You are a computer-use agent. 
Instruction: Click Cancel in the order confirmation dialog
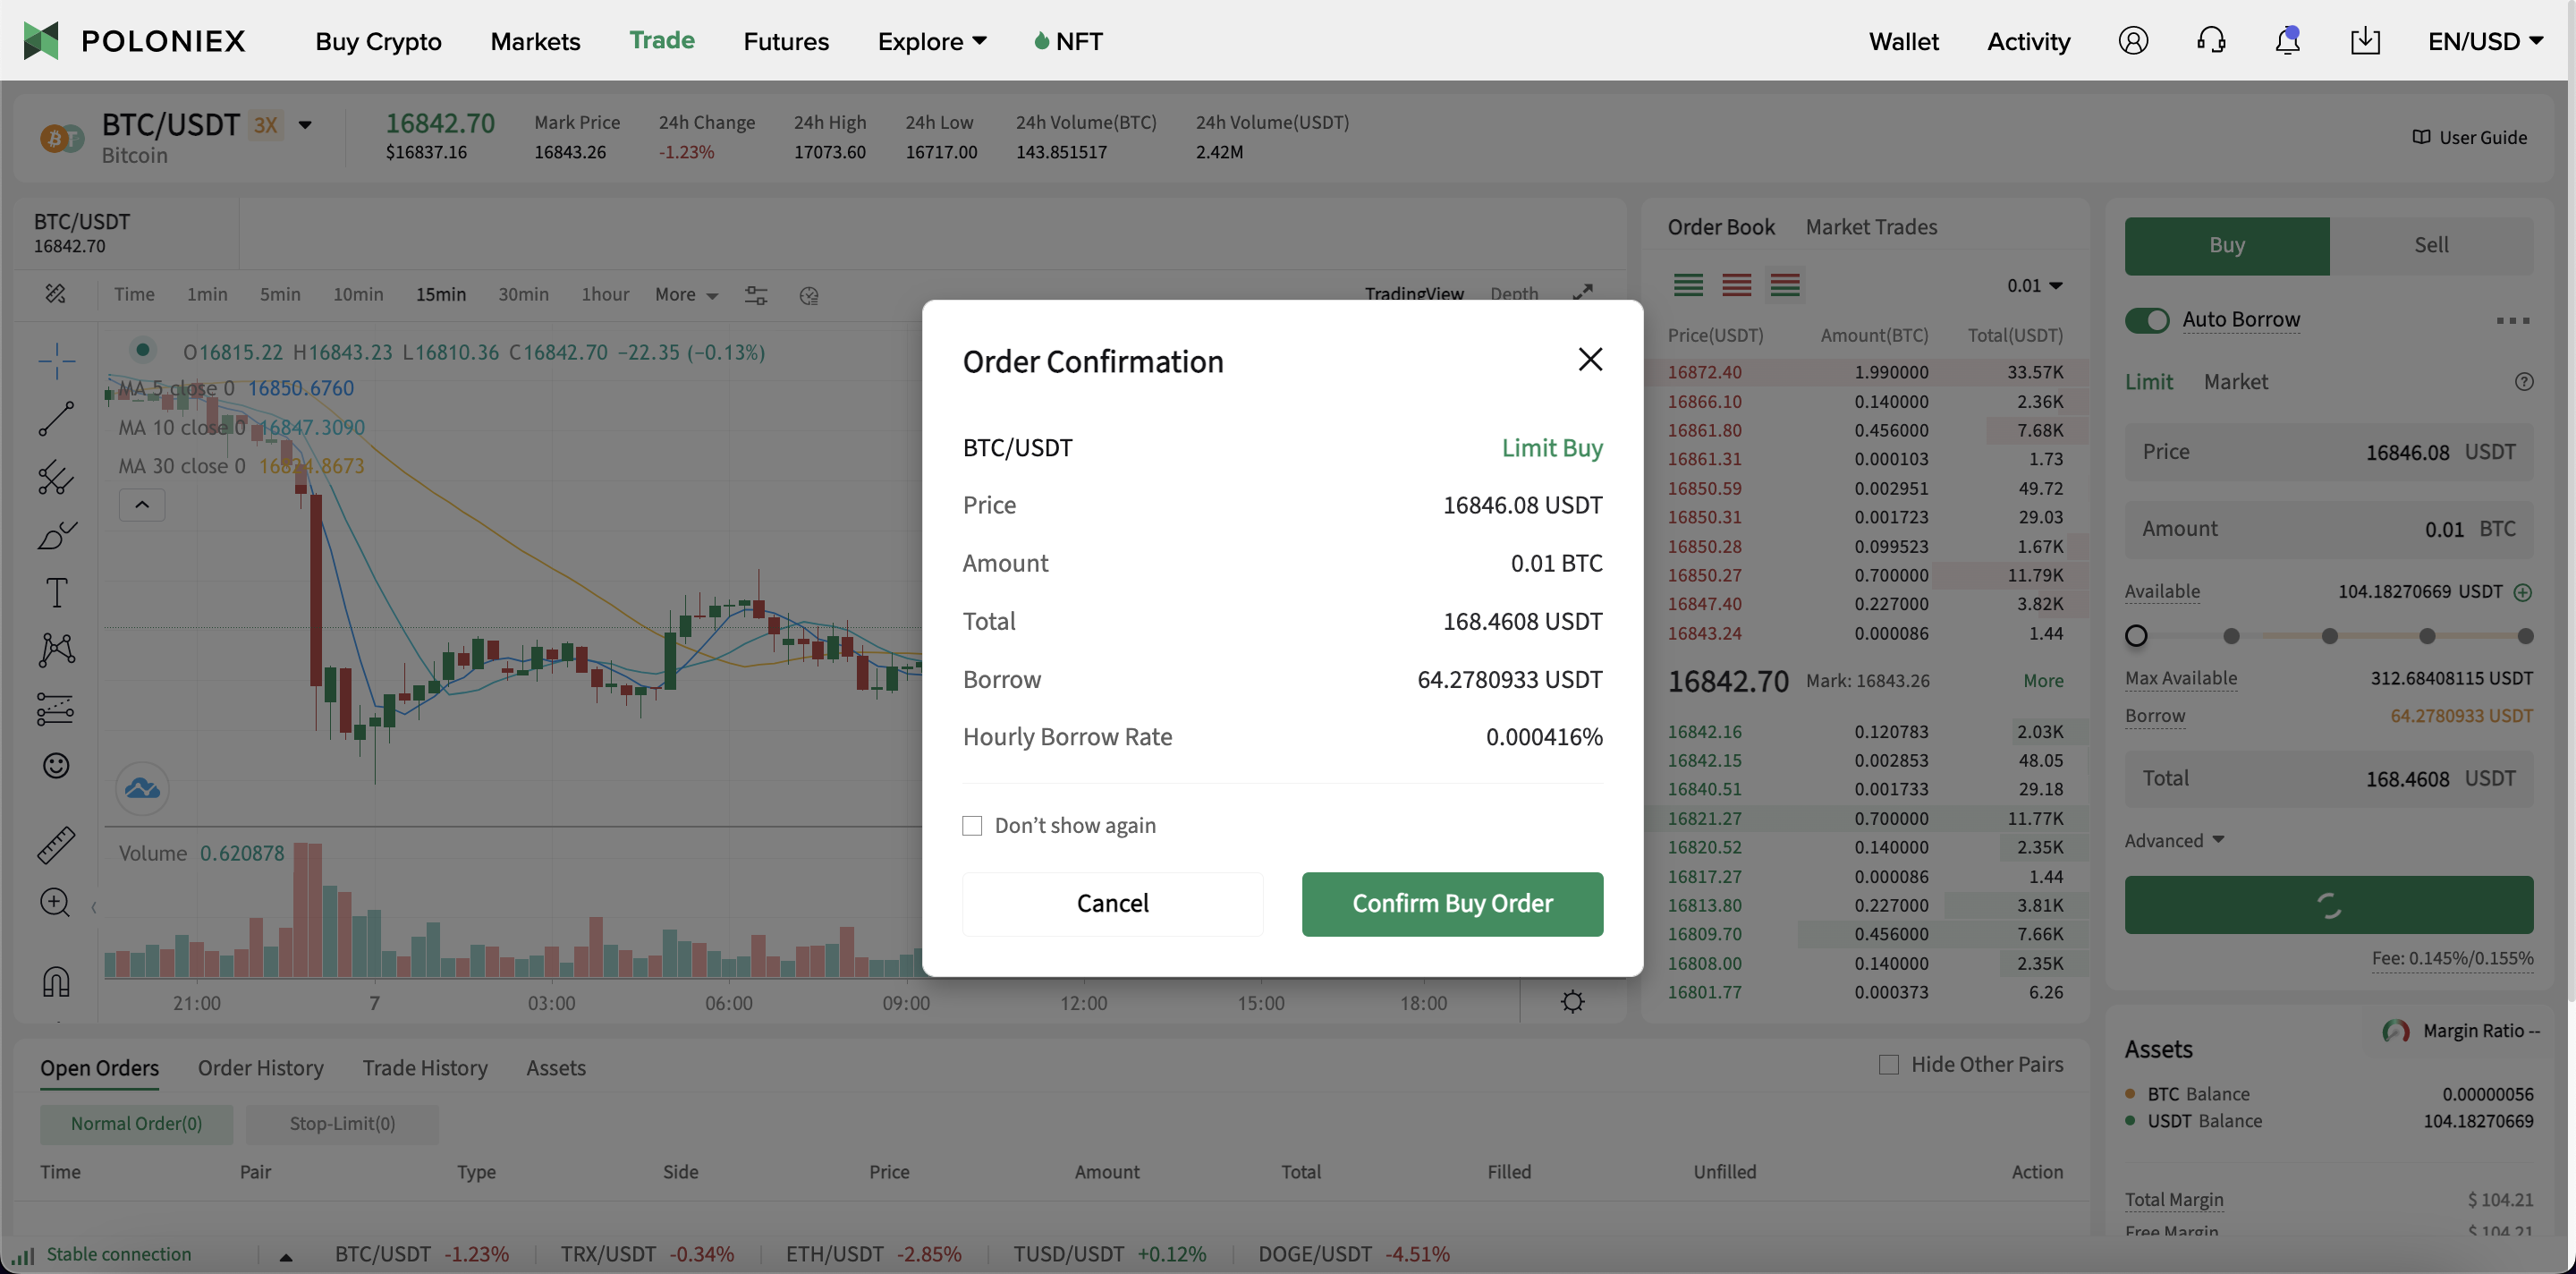pyautogui.click(x=1112, y=903)
